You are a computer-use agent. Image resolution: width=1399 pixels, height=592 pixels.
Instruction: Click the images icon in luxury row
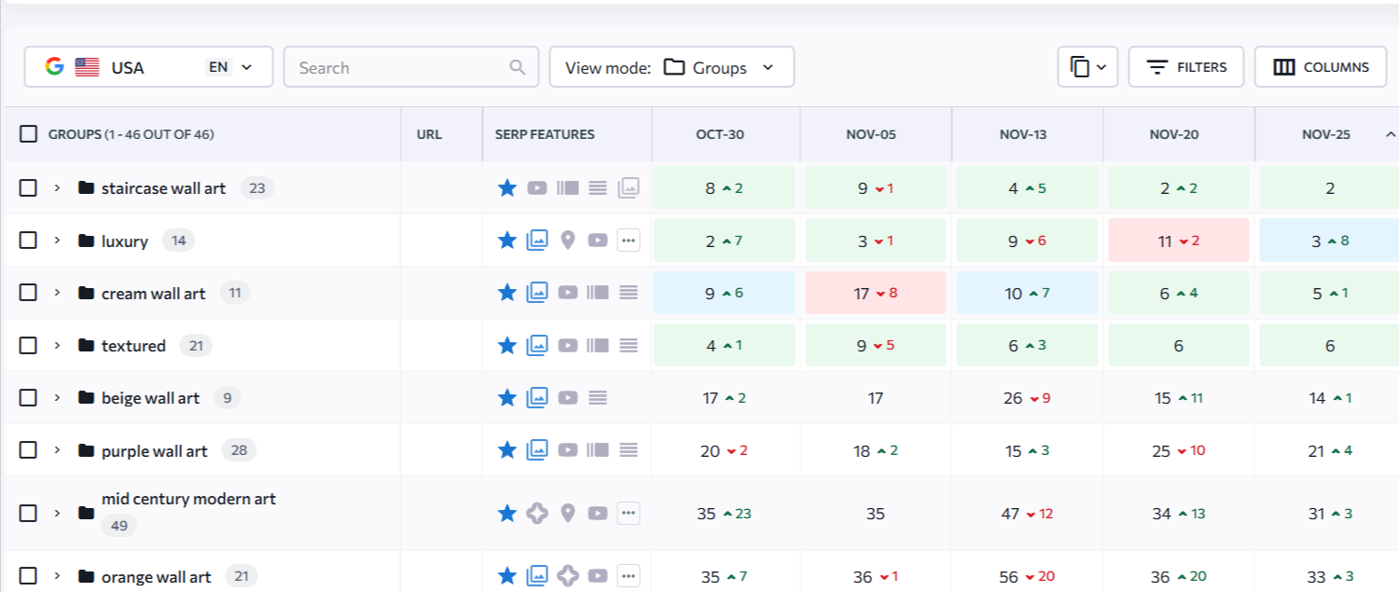tap(537, 241)
